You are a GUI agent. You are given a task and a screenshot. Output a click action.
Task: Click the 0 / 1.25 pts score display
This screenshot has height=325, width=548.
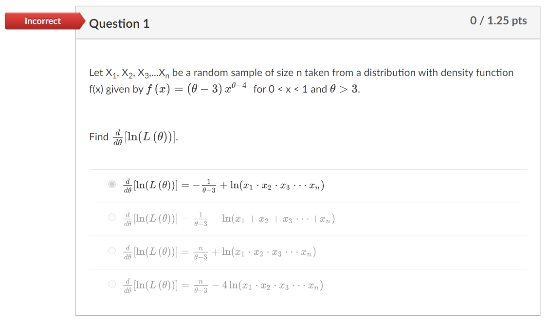(498, 20)
